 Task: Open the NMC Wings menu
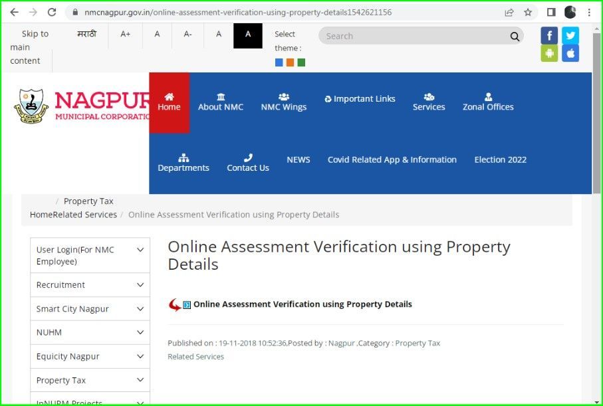click(x=283, y=102)
